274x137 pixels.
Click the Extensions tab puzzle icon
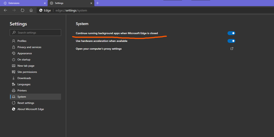(5, 3)
